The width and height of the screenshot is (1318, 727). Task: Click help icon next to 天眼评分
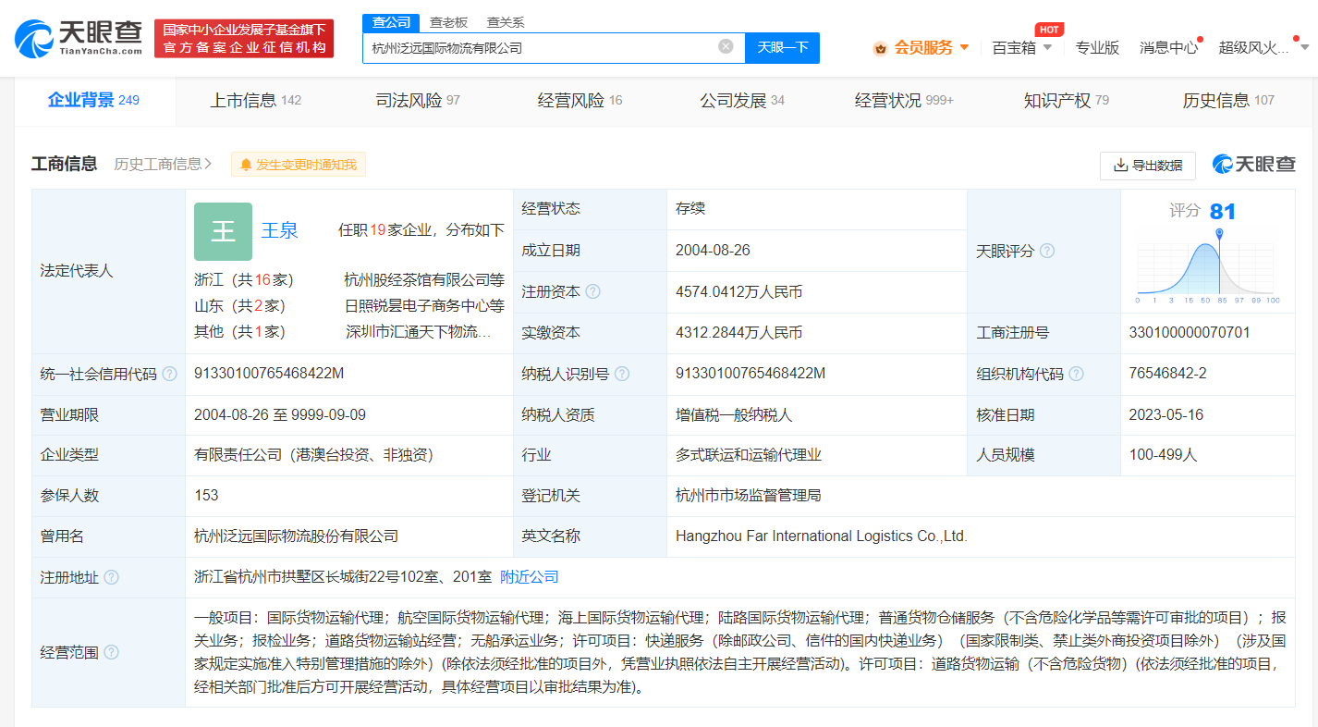coord(1047,251)
